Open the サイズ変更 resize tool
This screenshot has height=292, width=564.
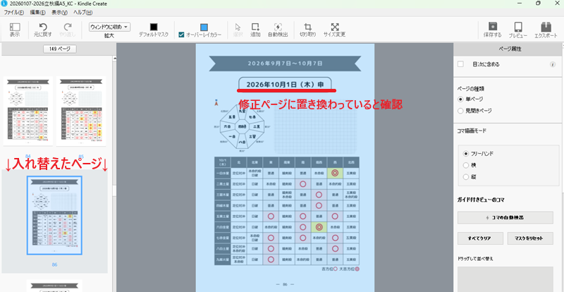point(334,27)
